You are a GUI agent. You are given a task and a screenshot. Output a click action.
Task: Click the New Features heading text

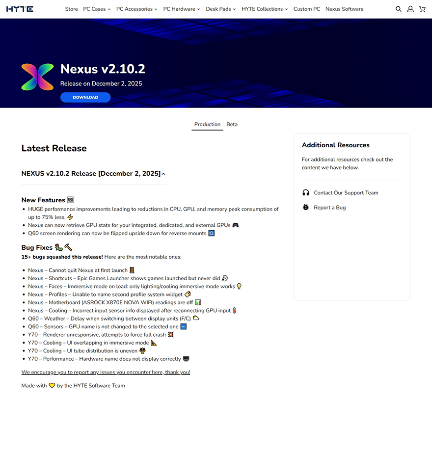(x=43, y=200)
